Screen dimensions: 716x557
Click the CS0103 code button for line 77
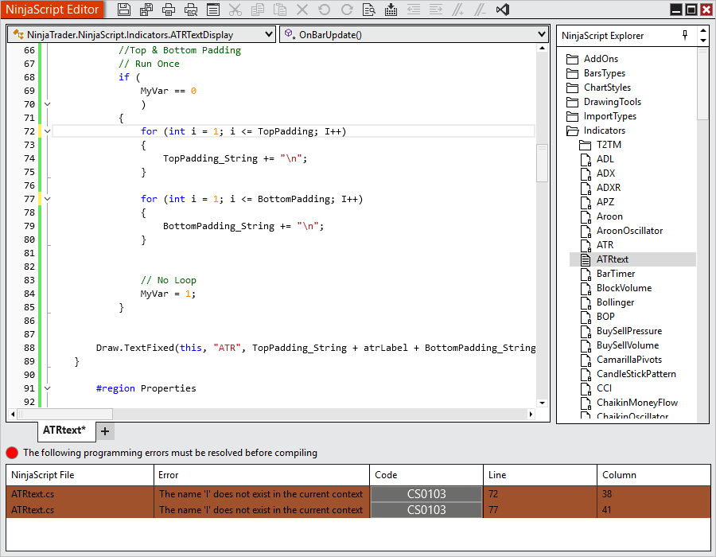[426, 510]
